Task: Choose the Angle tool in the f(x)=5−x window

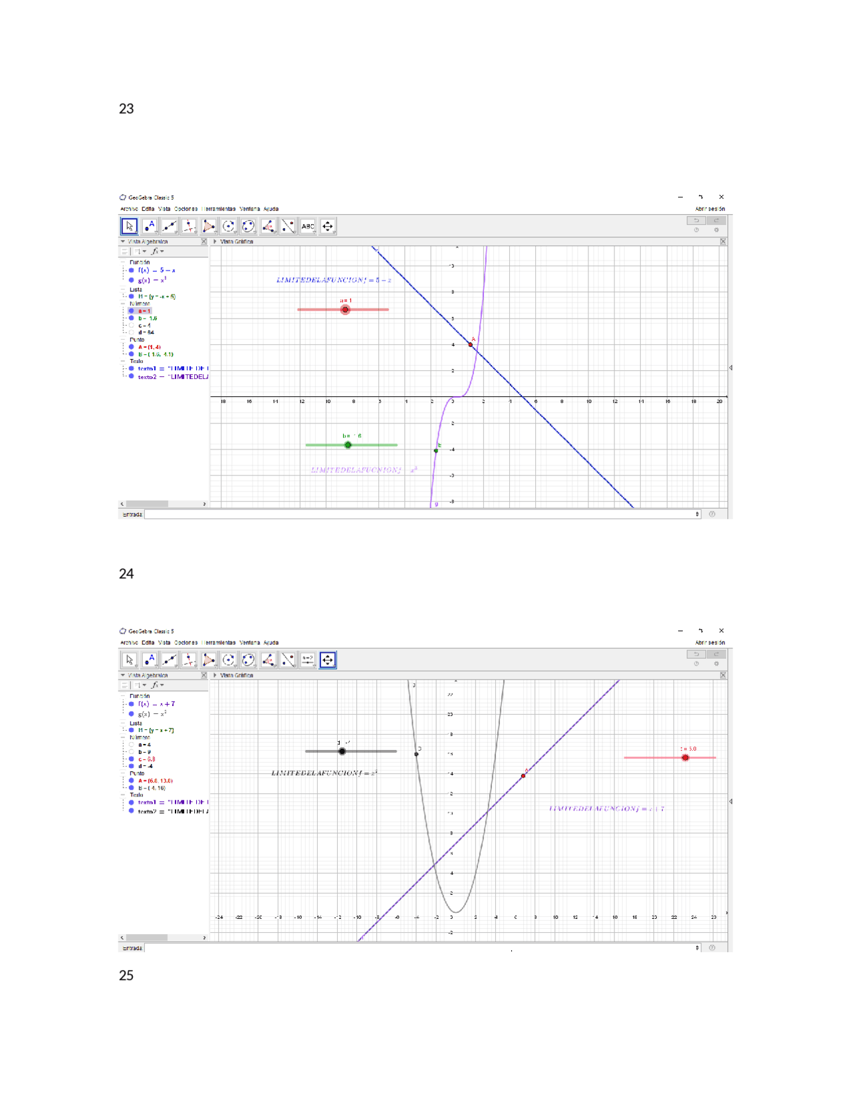Action: click(269, 226)
